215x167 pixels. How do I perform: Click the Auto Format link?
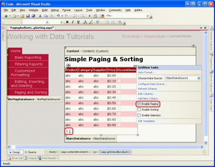[147, 72]
